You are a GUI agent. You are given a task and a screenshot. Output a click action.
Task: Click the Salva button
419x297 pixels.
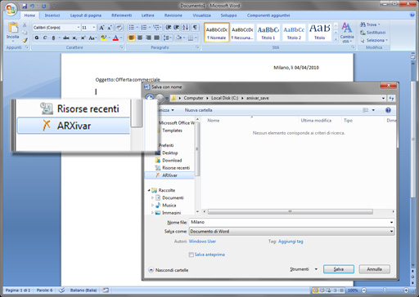339,269
